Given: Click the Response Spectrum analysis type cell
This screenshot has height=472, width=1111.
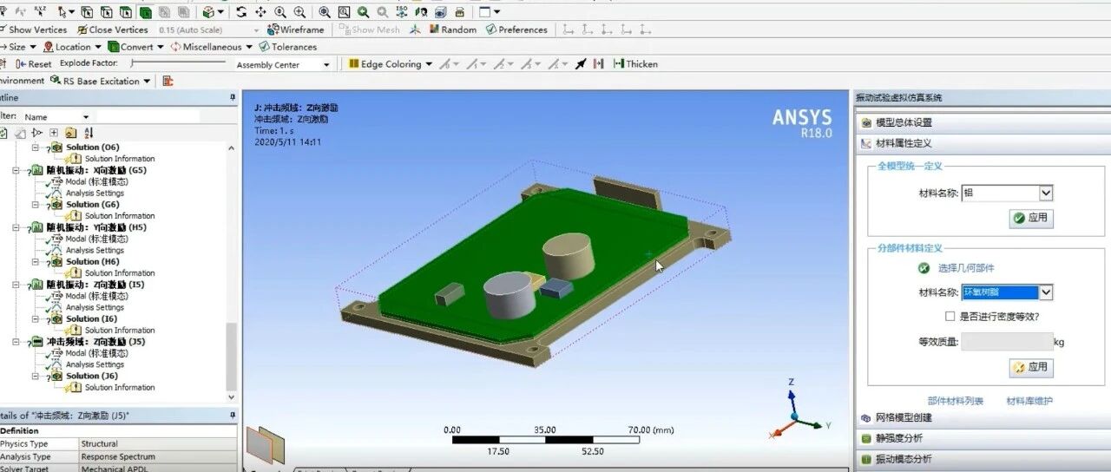Looking at the screenshot, I should tap(157, 456).
